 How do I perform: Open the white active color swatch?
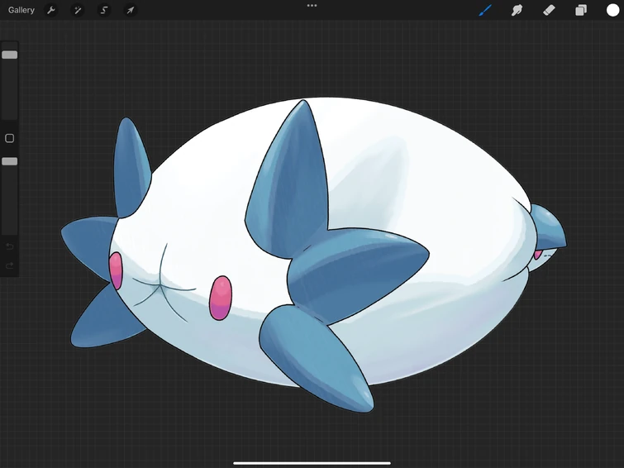(x=612, y=10)
